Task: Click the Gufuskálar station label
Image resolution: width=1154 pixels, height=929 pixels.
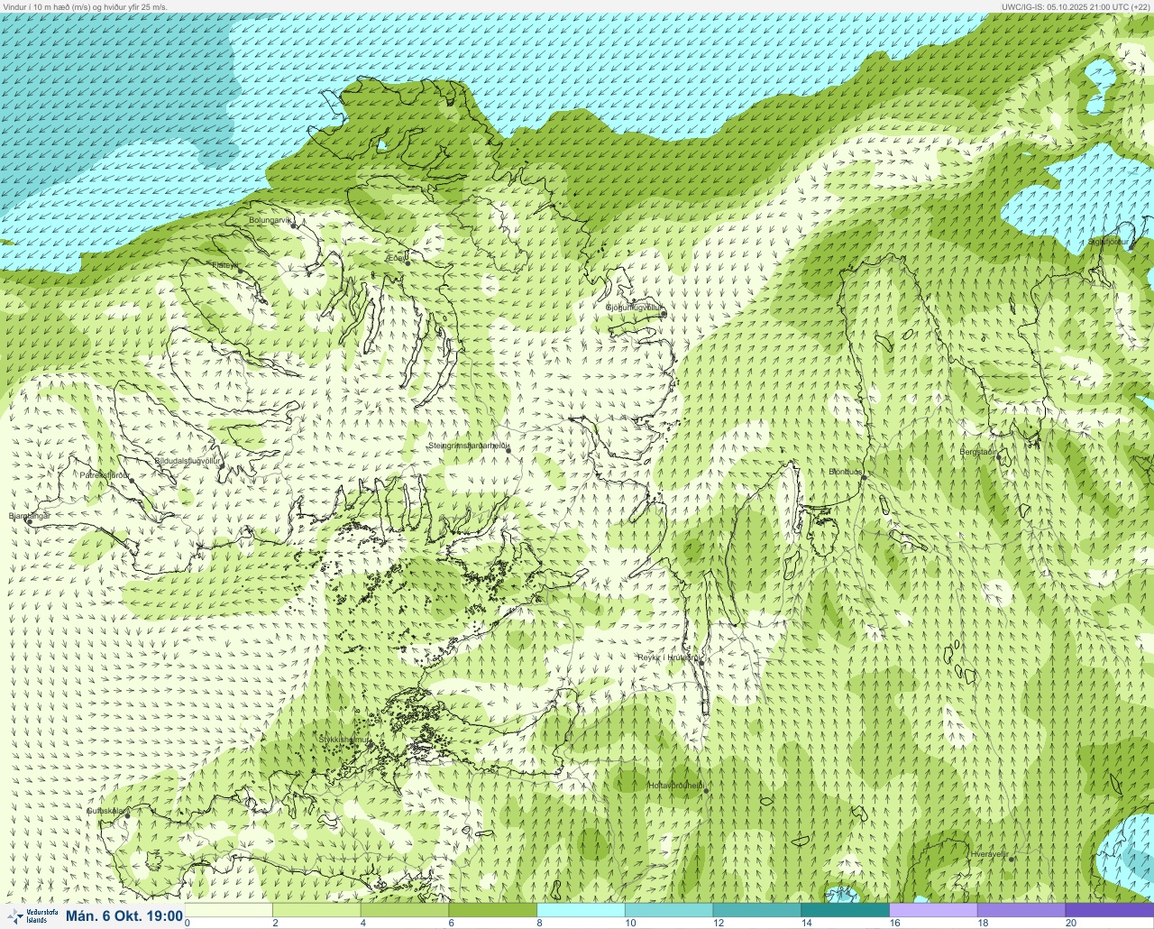Action: click(105, 811)
